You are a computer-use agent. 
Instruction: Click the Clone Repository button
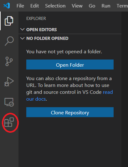[70, 112]
